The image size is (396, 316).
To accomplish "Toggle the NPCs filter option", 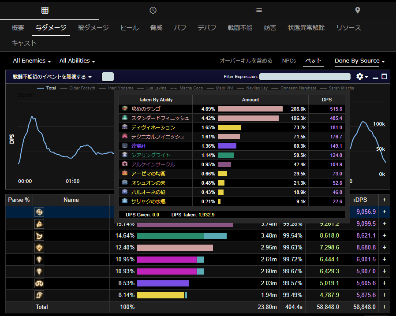I will pos(289,61).
